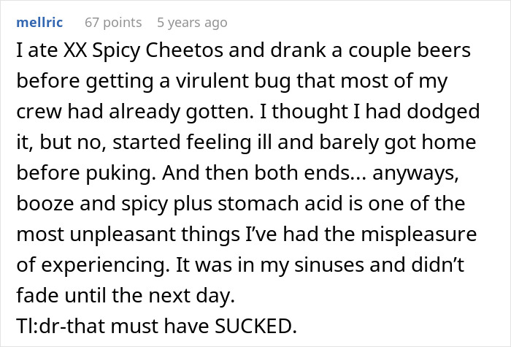Click the 5 years ago timestamp
The height and width of the screenshot is (347, 511).
pos(192,23)
